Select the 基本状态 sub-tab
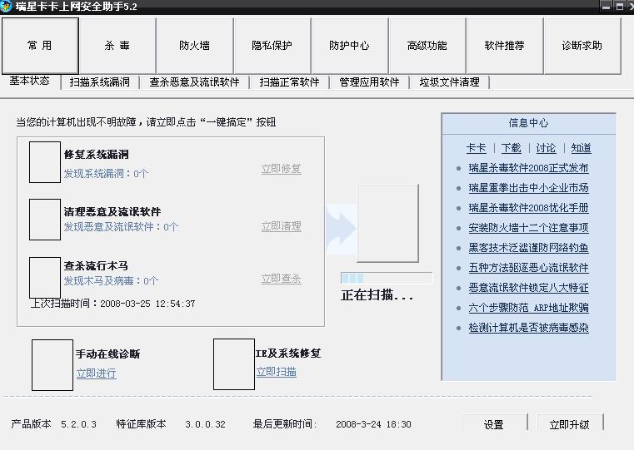 29,81
